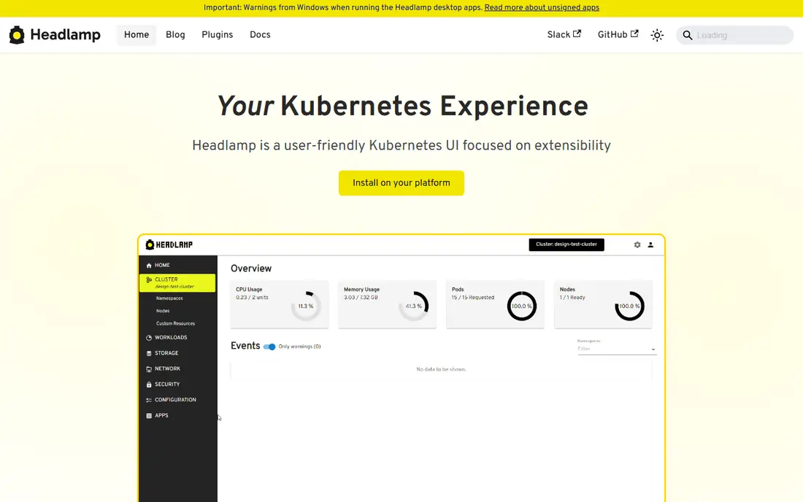Click the Nodes 100.0% gauge

point(629,306)
